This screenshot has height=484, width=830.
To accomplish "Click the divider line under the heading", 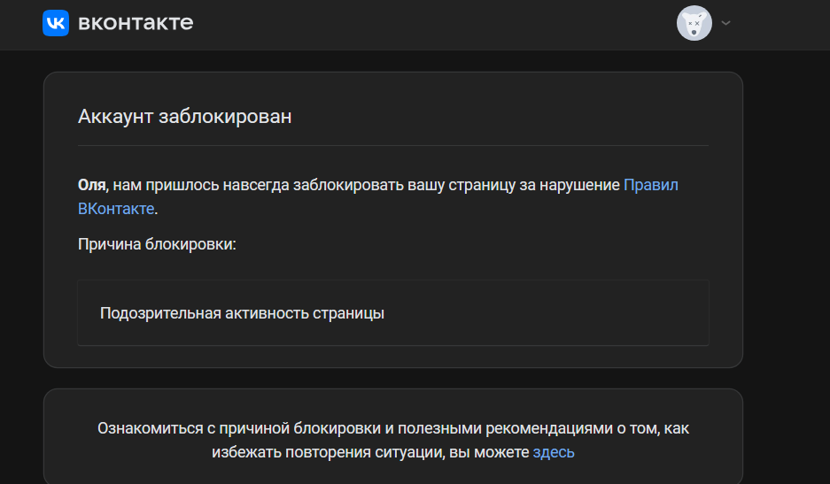I will click(x=393, y=145).
